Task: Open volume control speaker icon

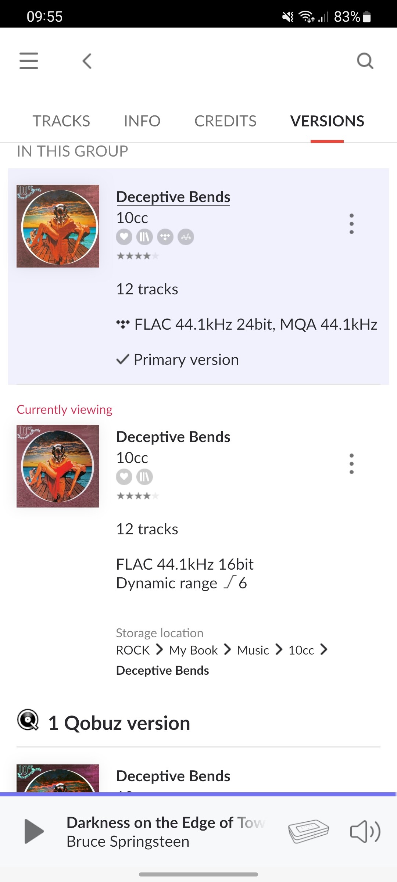Action: tap(365, 831)
